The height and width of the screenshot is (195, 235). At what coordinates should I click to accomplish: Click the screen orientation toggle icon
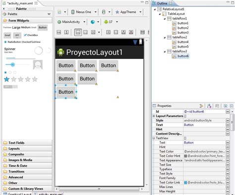(104, 12)
